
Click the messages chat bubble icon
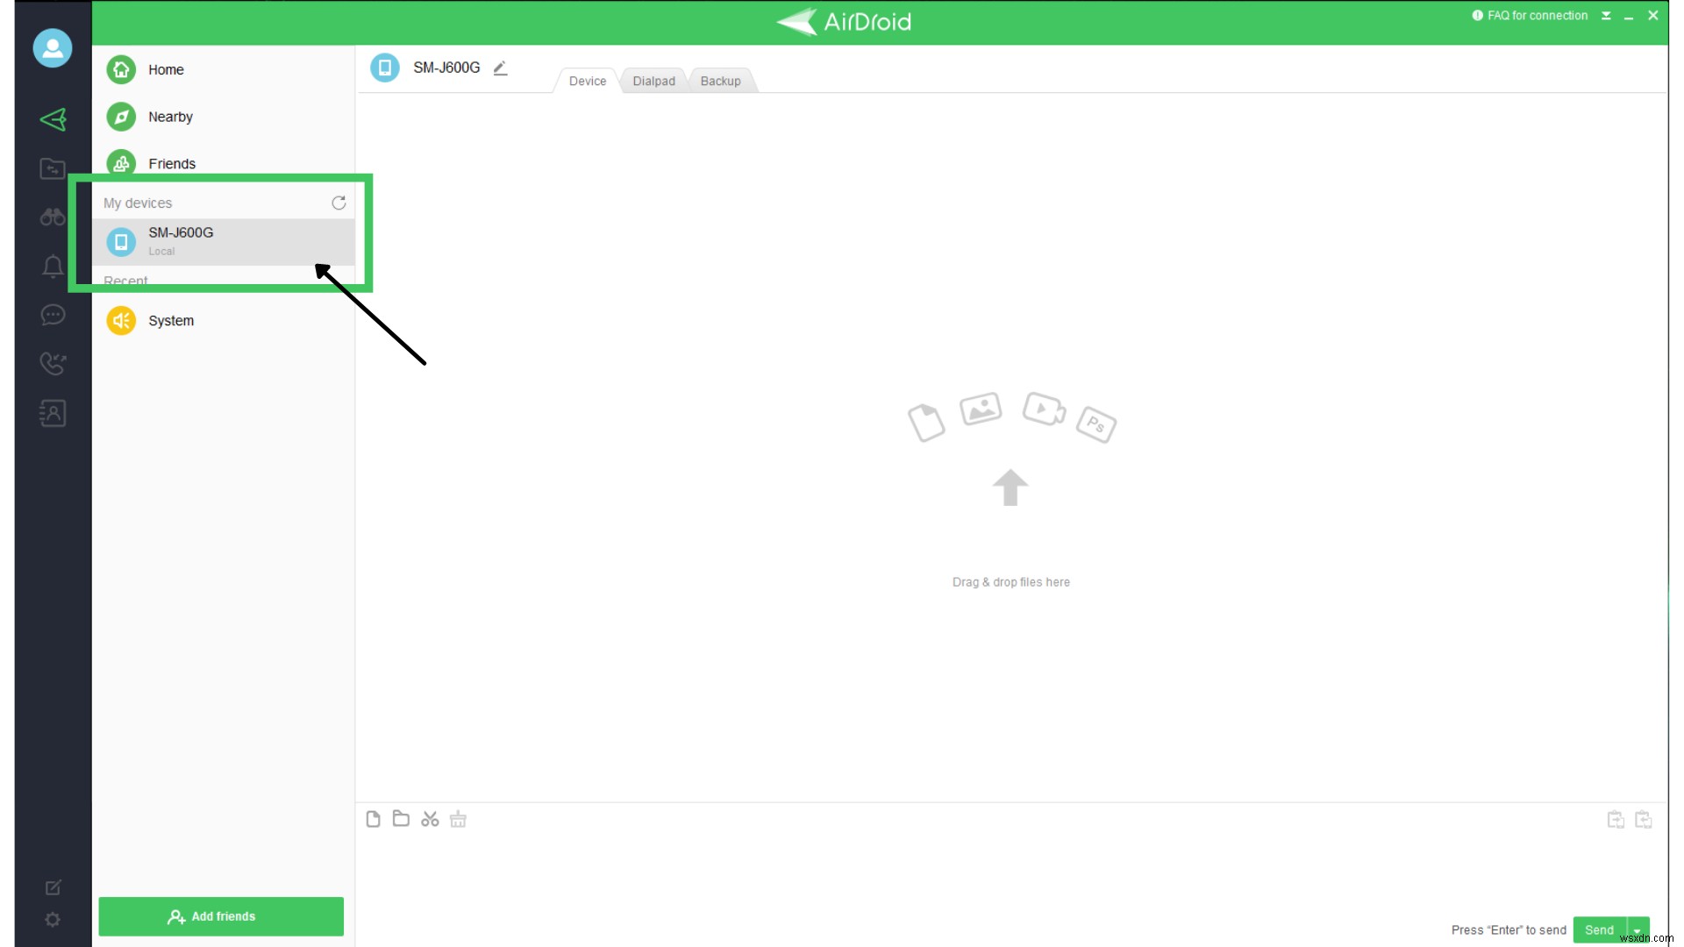point(52,315)
